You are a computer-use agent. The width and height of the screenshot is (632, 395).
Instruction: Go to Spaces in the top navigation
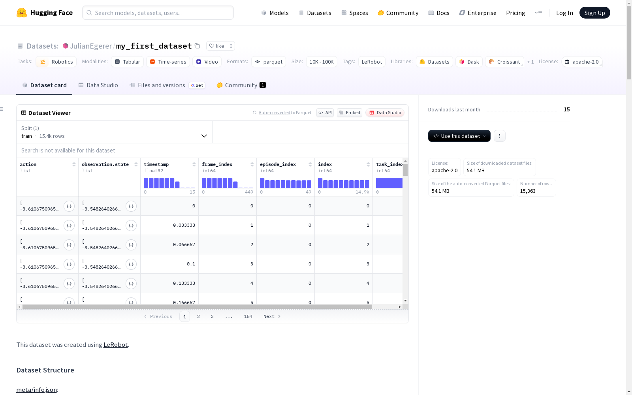[354, 13]
